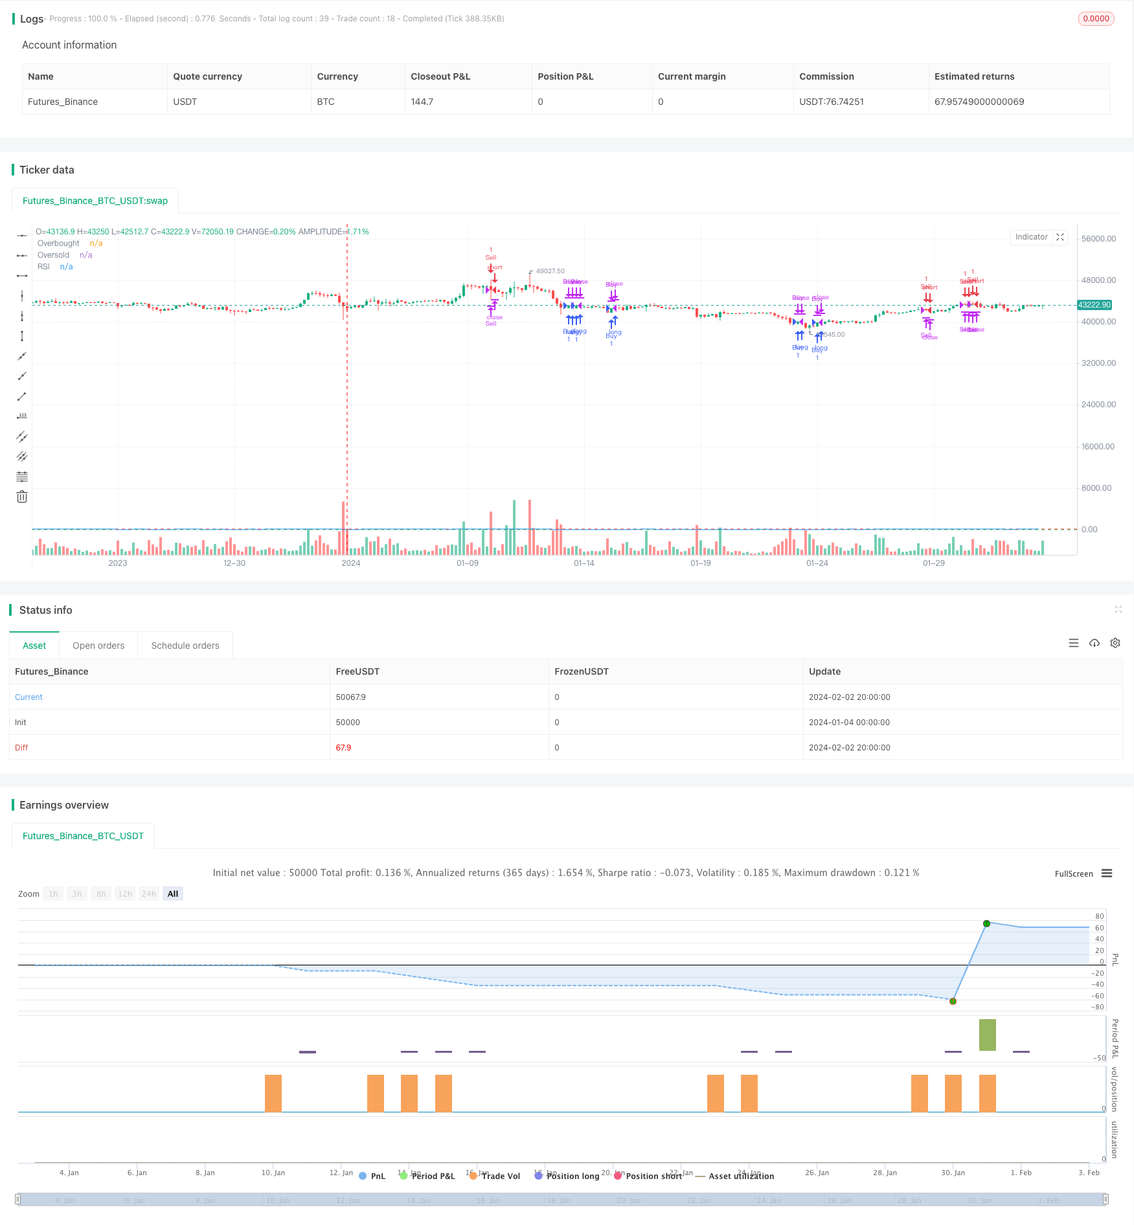Click the green Period P&L bar

tap(987, 1035)
